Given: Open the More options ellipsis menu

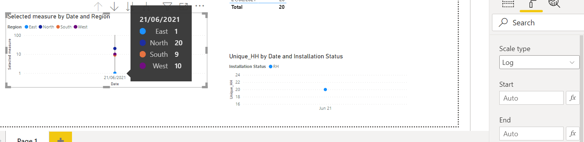Looking at the screenshot, I should click(x=200, y=6).
